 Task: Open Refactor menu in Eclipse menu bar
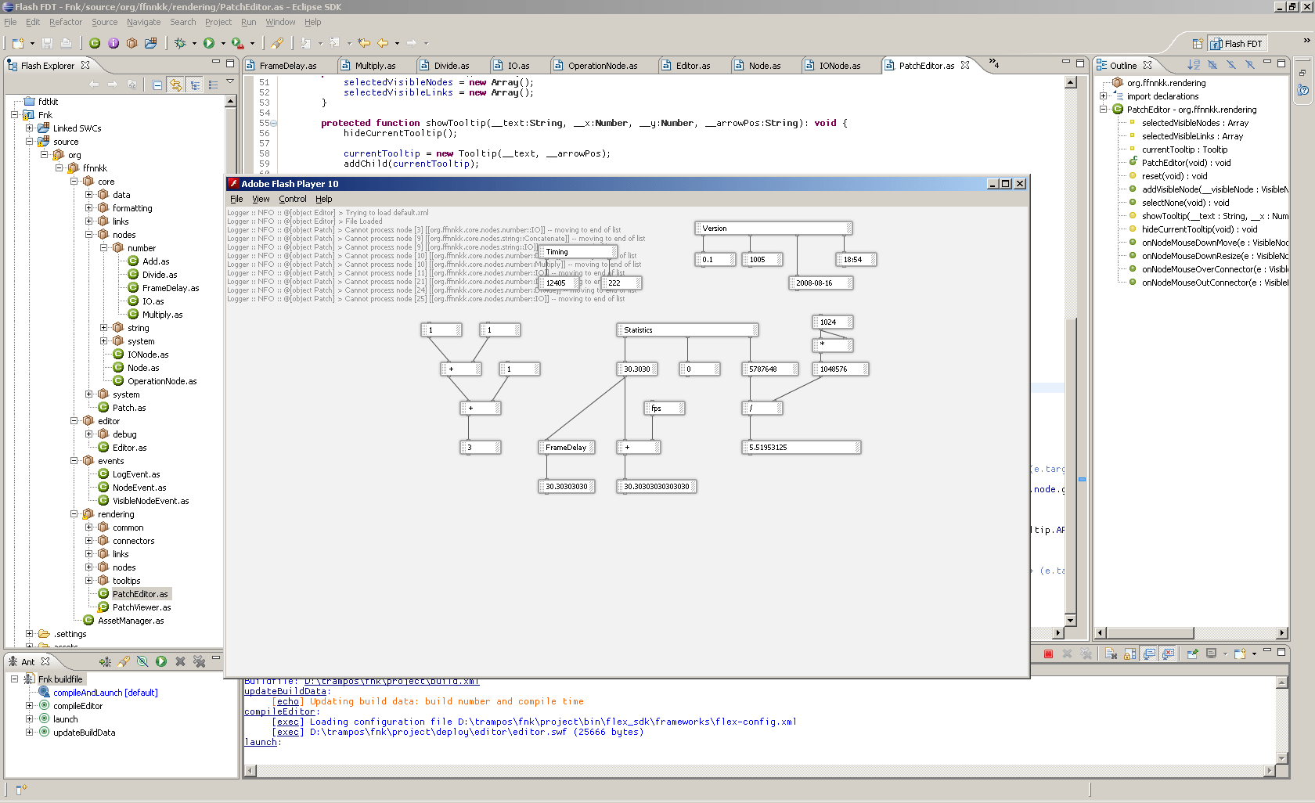(x=66, y=22)
